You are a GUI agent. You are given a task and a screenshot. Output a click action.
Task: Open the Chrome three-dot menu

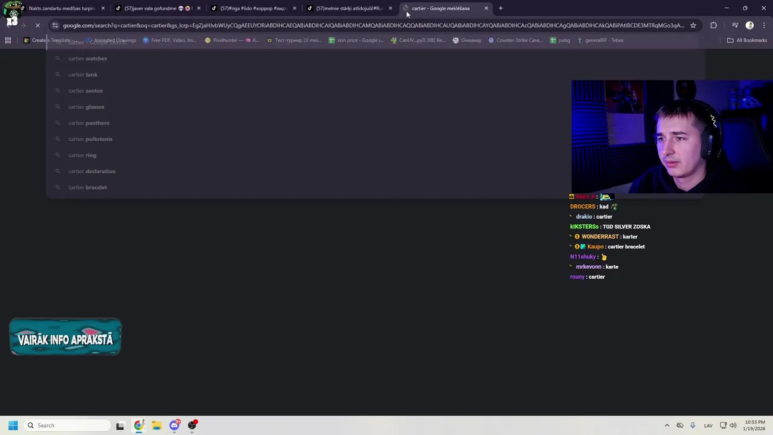point(763,25)
